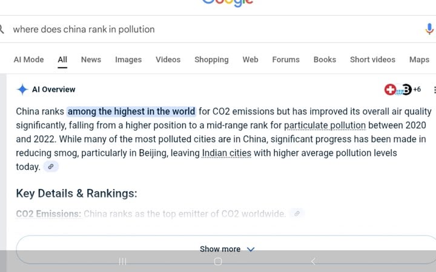Screen dimensions: 436x272
Task: Click the "CO2 Emissions:" underlined term
Action: [x=48, y=214]
